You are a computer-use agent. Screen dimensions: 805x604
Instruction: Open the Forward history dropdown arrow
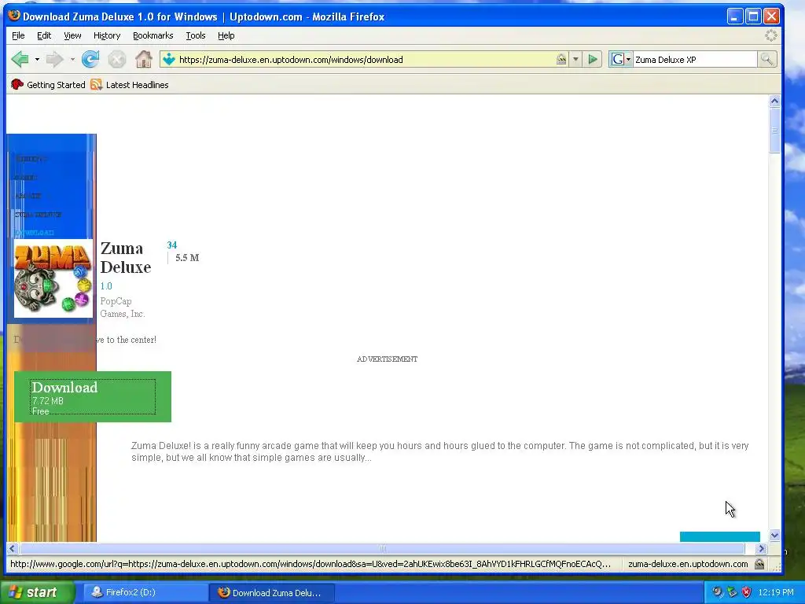click(72, 60)
